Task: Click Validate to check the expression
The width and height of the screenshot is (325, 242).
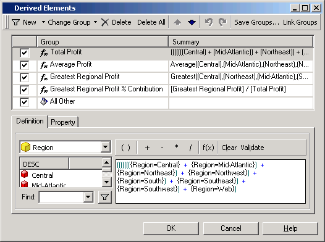Action: coord(252,148)
